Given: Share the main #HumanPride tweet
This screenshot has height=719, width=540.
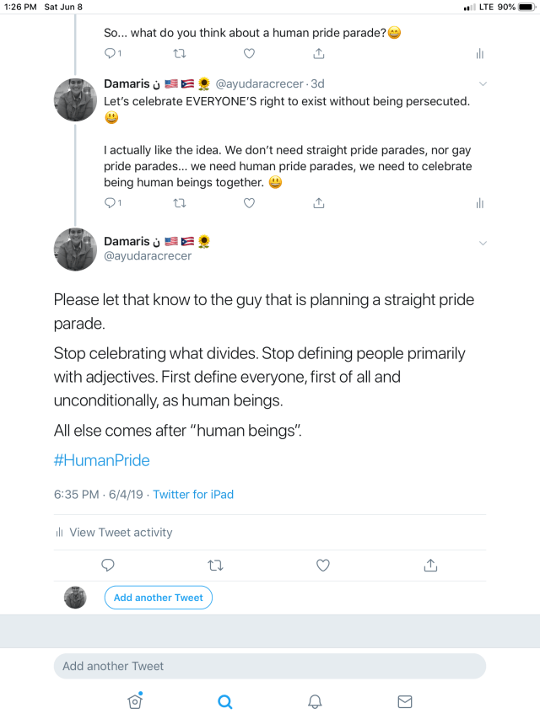Looking at the screenshot, I should pyautogui.click(x=429, y=565).
